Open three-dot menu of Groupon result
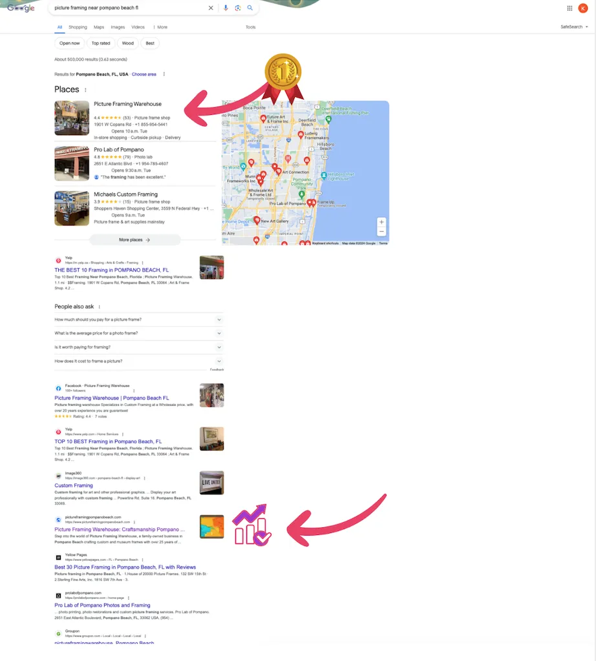596x661 pixels. [x=145, y=636]
